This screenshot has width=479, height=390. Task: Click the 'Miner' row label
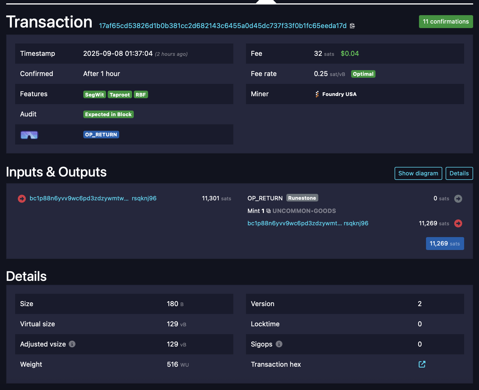(260, 94)
